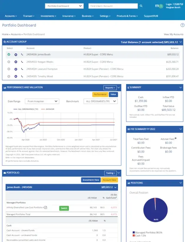Switch portfolio to Account View
The height and width of the screenshot is (242, 185).
[x=110, y=180]
